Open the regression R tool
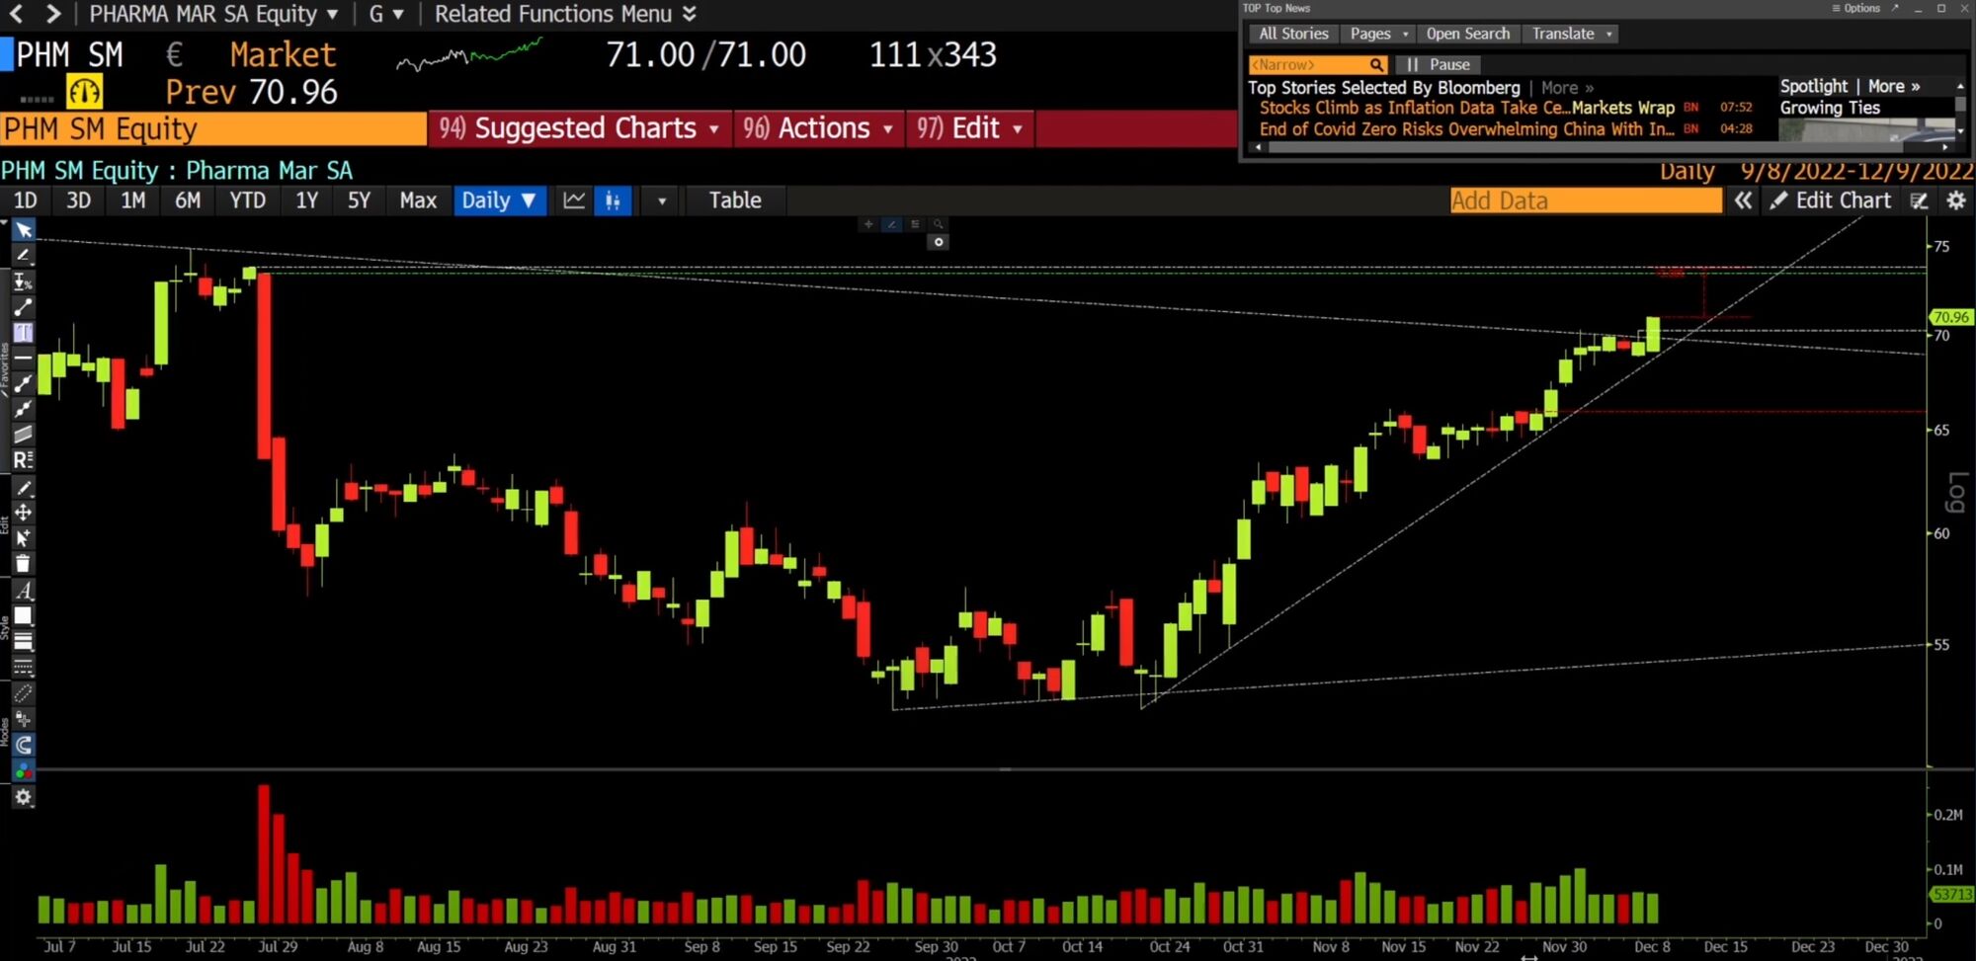 pyautogui.click(x=23, y=459)
